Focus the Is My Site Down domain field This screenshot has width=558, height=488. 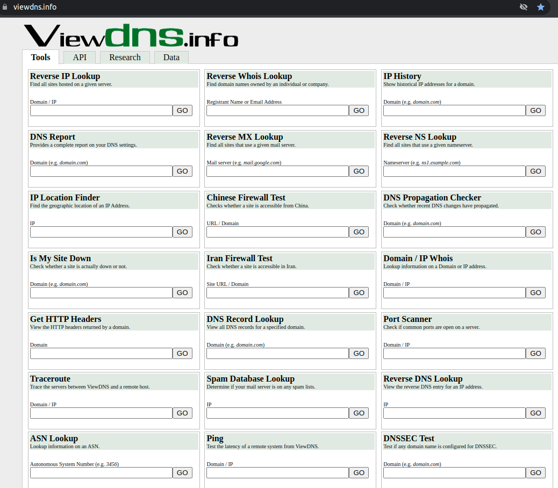pyautogui.click(x=101, y=293)
